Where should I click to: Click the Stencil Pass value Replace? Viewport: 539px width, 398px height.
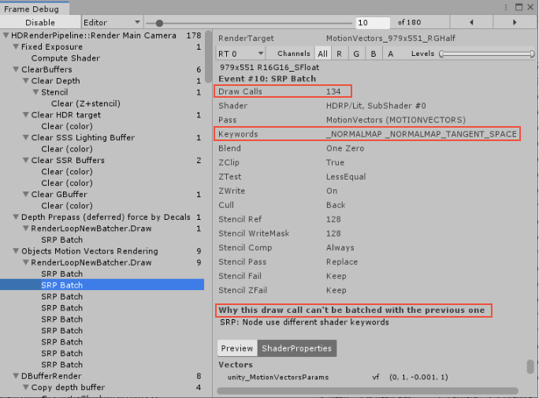(x=342, y=262)
